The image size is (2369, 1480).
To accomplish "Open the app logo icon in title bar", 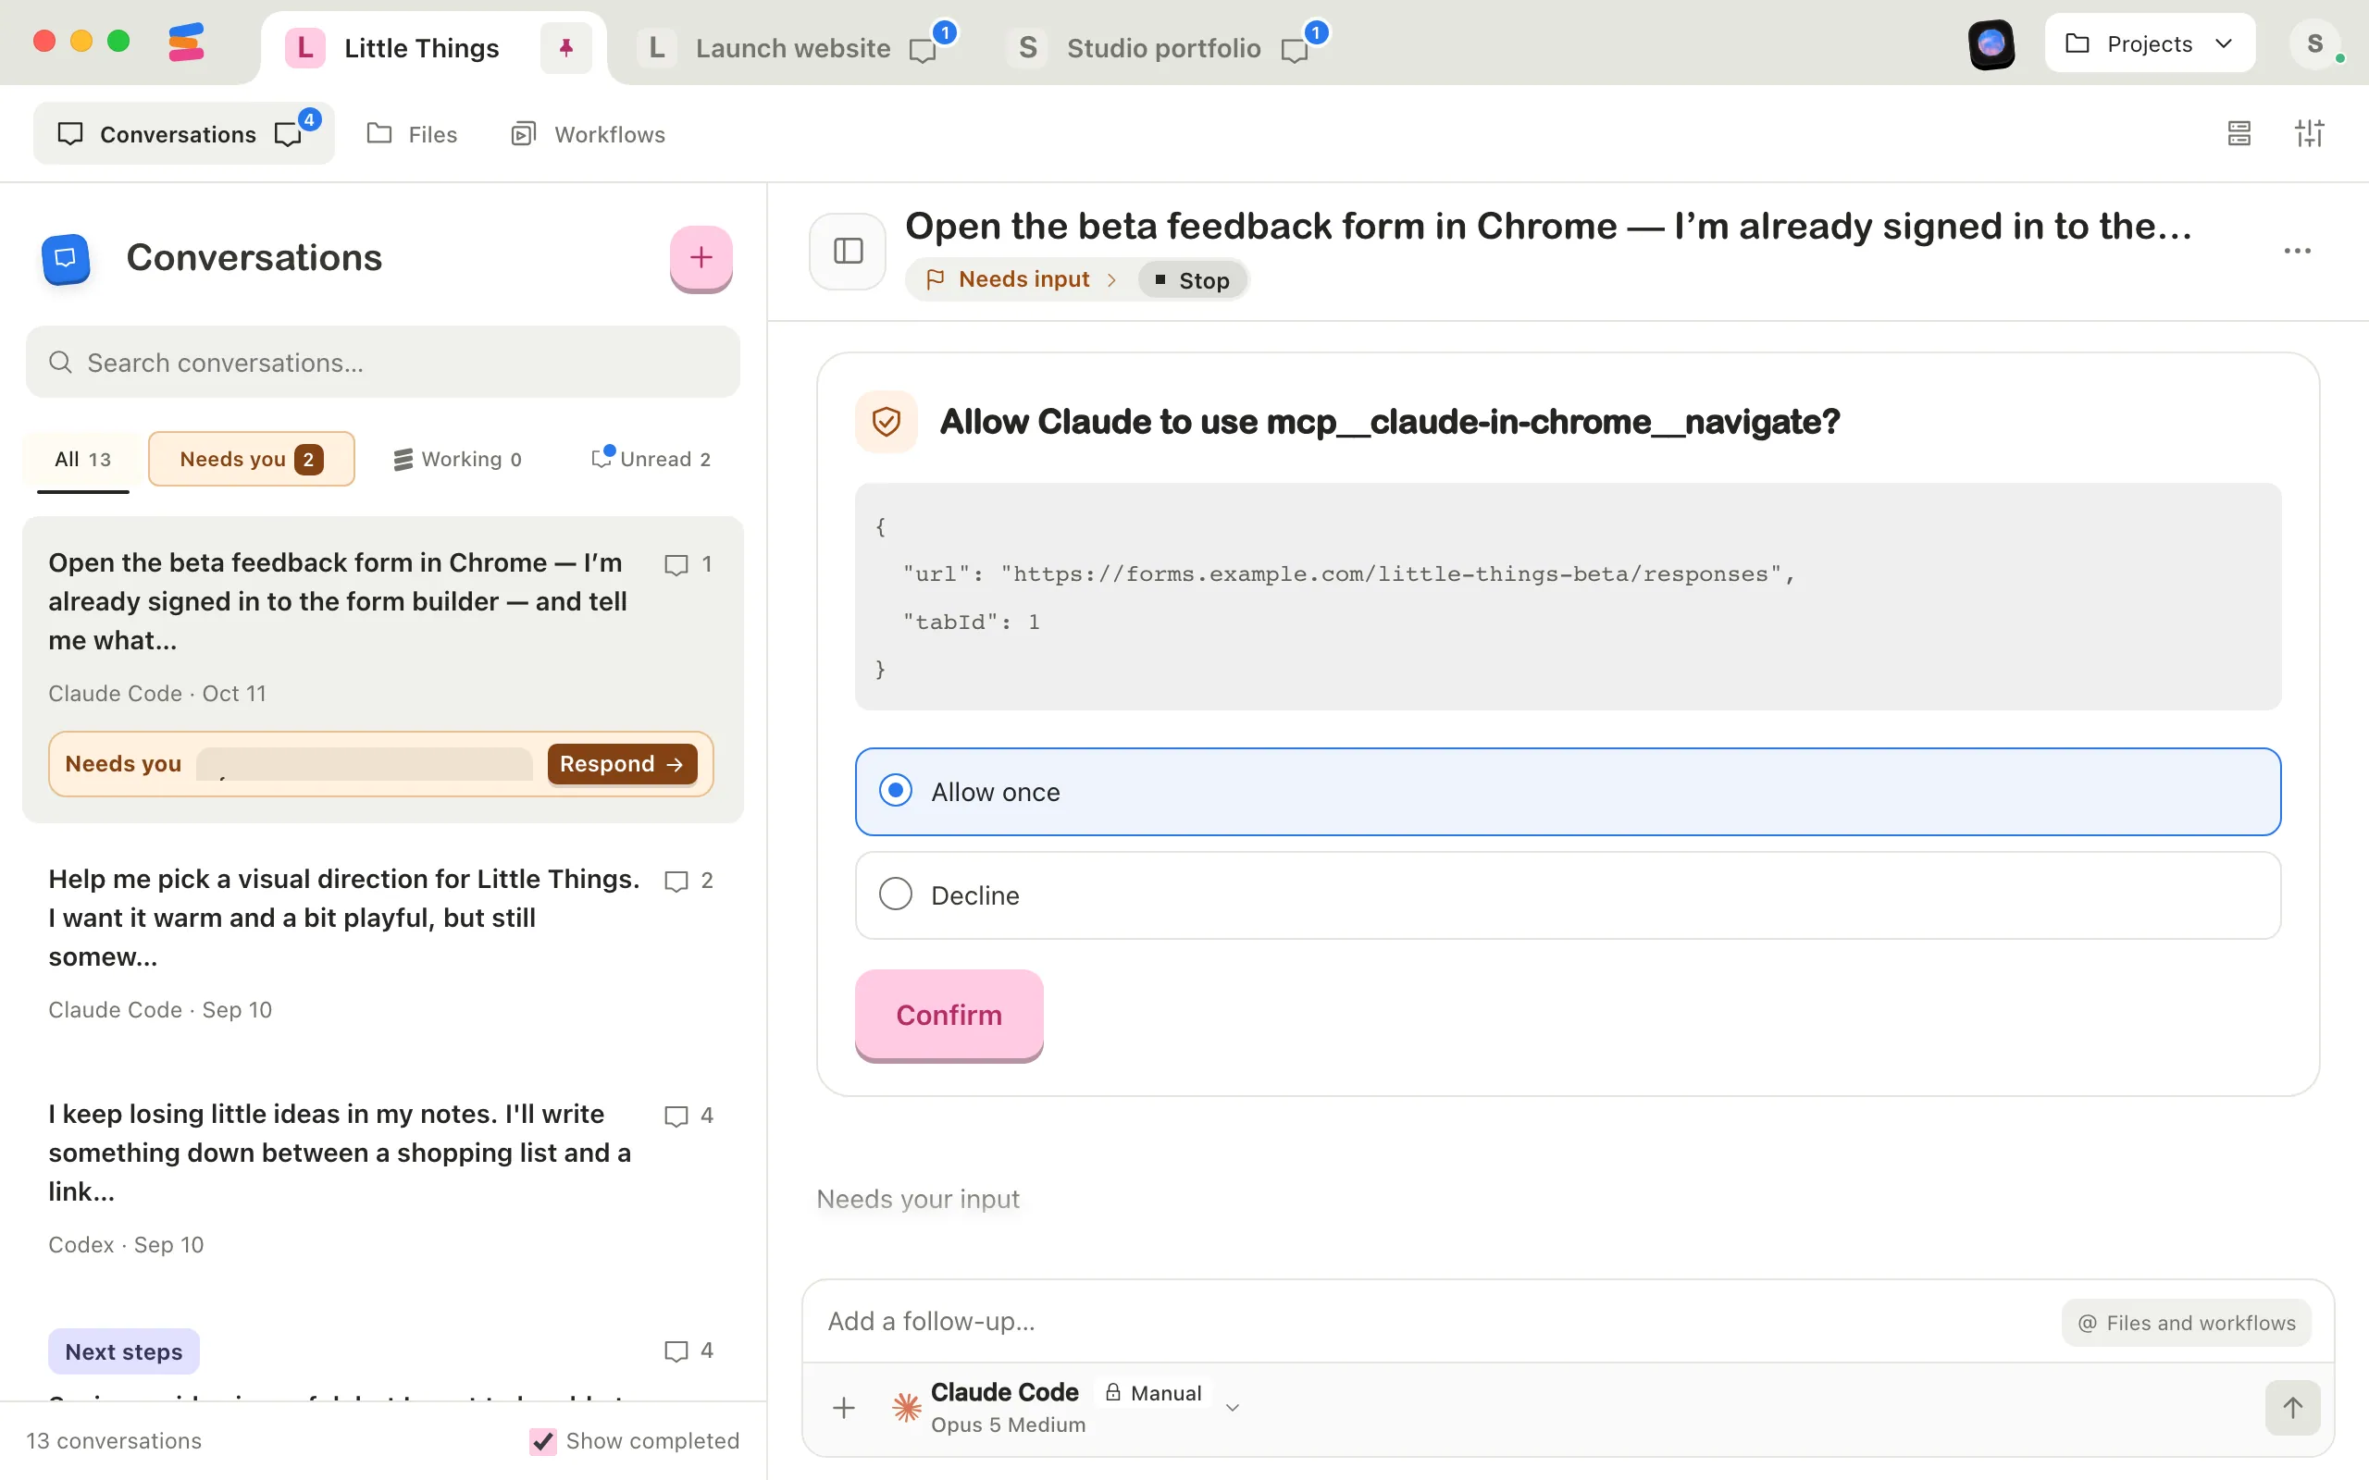I will (185, 43).
